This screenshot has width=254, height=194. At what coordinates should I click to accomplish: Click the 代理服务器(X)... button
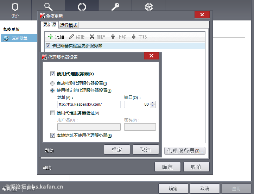[185, 151]
